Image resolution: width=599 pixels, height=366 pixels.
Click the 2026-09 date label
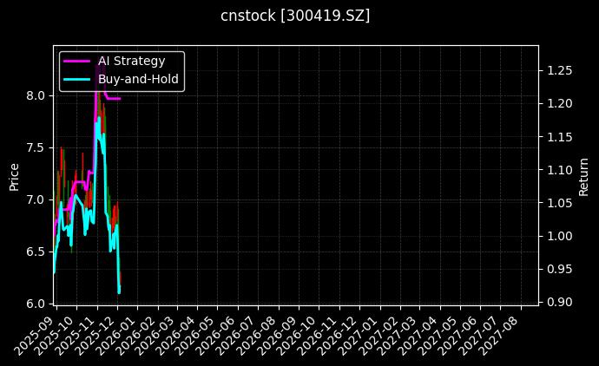279,335
